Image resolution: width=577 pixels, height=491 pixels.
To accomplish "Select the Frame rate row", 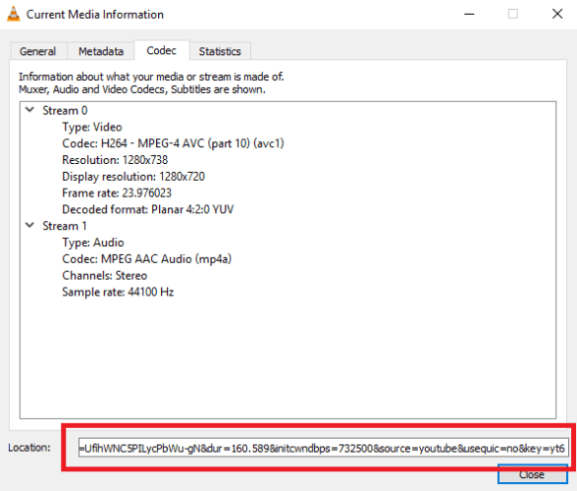I will click(117, 193).
